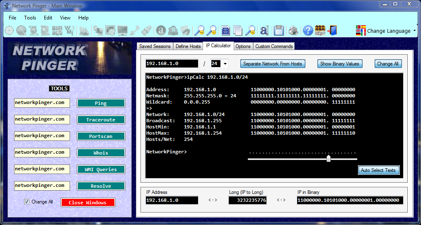Click the 192.168.1.0 network address field

172,64
